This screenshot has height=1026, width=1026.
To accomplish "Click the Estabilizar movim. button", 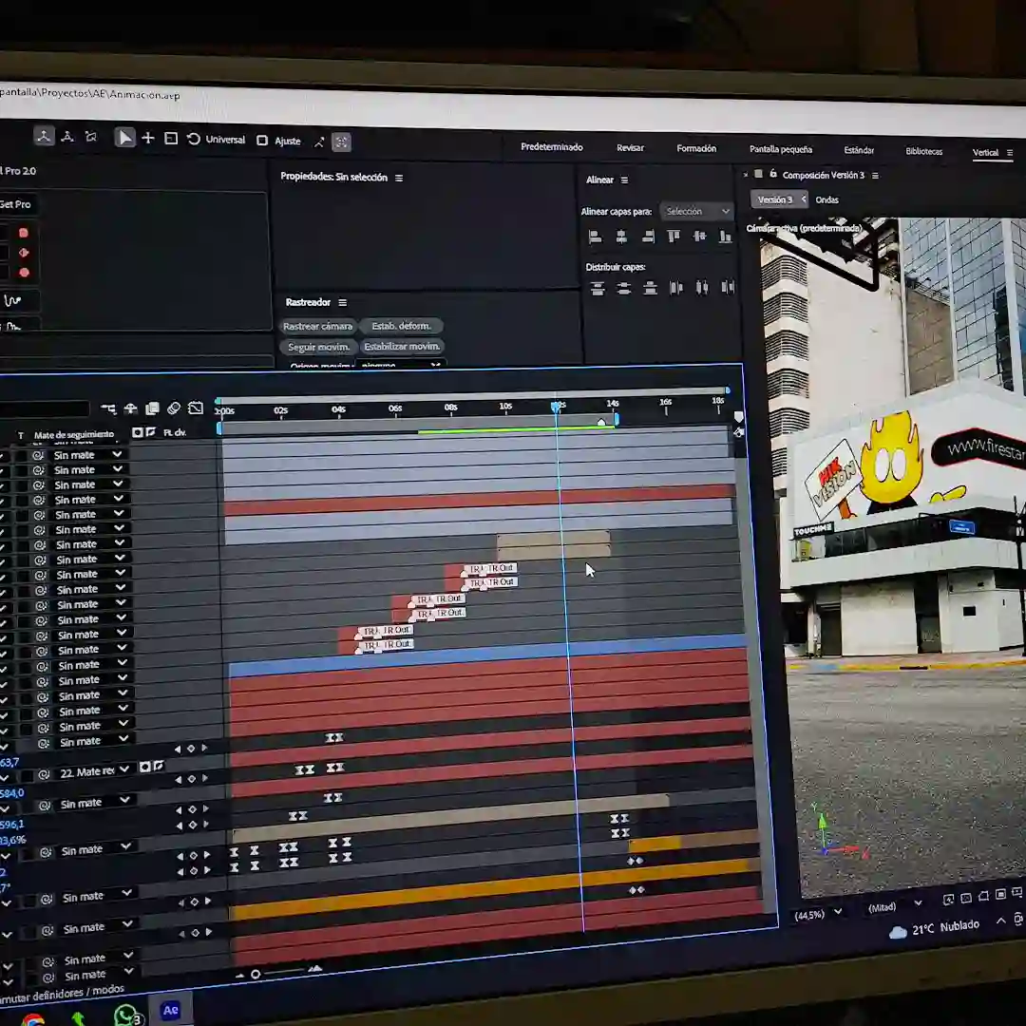I will [x=402, y=347].
